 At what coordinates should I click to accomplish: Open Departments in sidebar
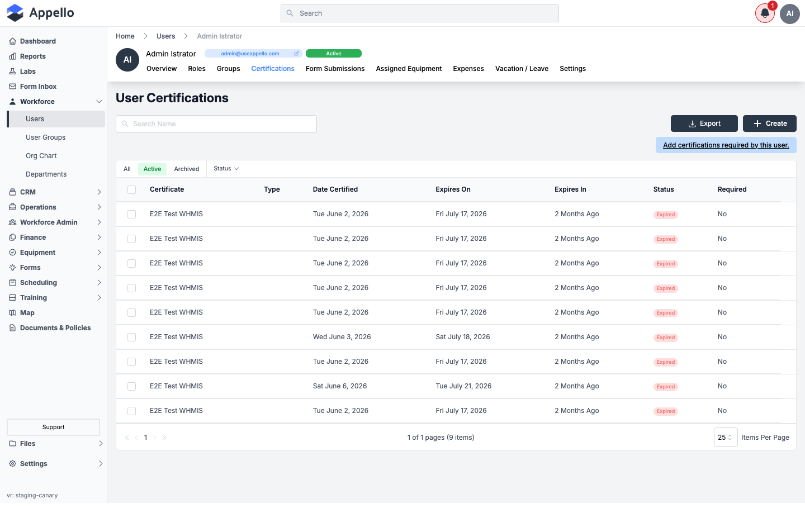46,174
